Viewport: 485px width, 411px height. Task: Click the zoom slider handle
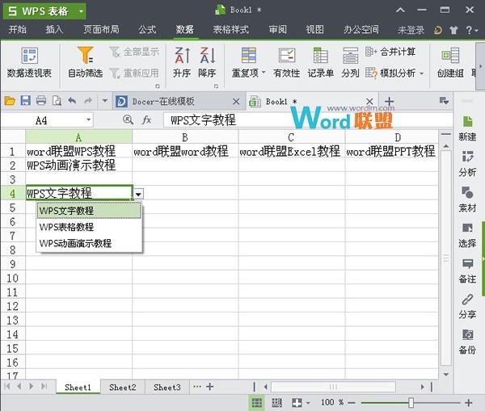pyautogui.click(x=411, y=402)
